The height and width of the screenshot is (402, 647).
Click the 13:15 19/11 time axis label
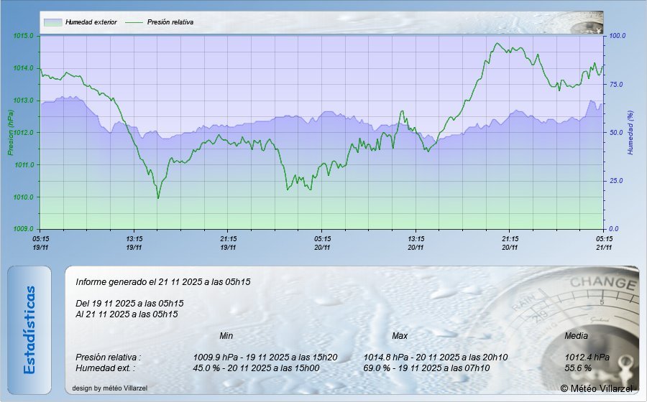(x=134, y=243)
